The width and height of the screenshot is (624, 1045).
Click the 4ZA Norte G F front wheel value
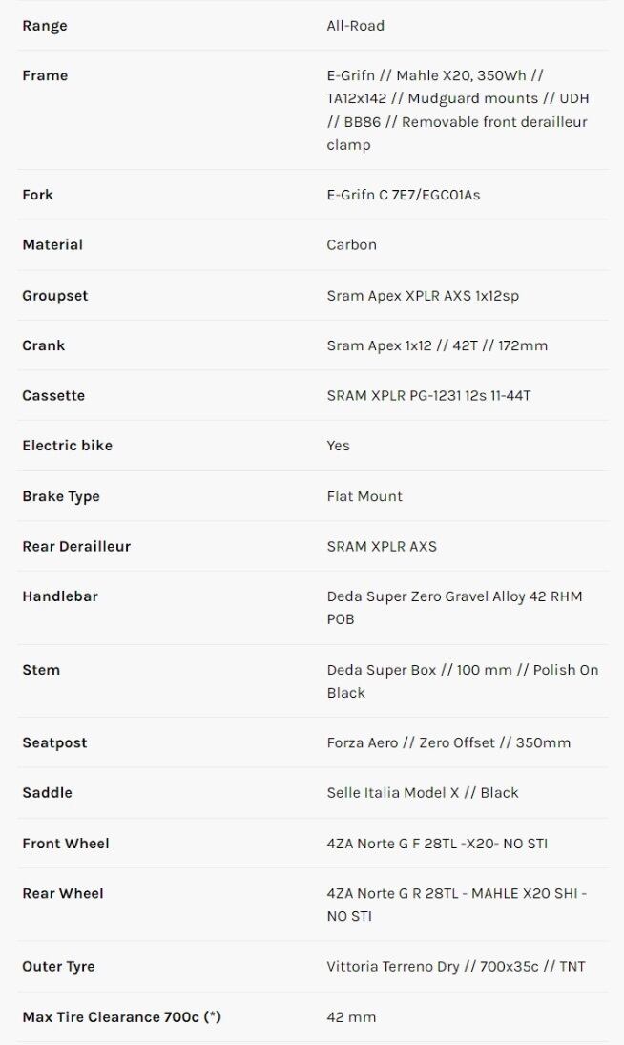pos(437,844)
